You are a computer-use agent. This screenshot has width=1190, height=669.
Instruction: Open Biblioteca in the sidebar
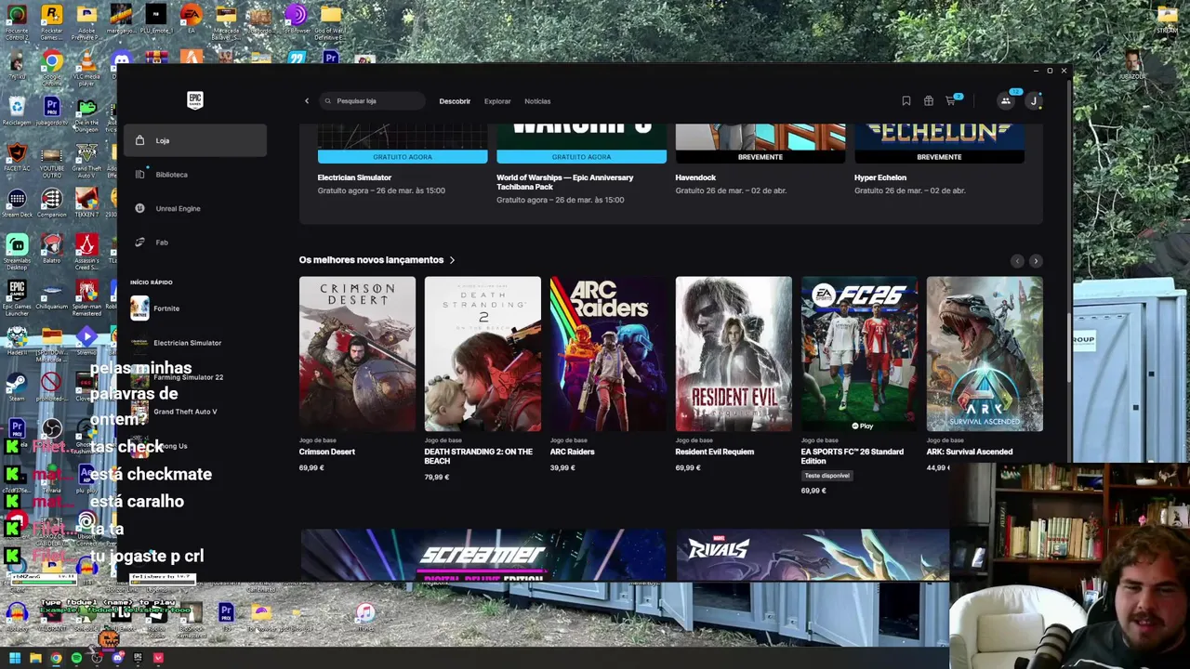click(x=195, y=175)
